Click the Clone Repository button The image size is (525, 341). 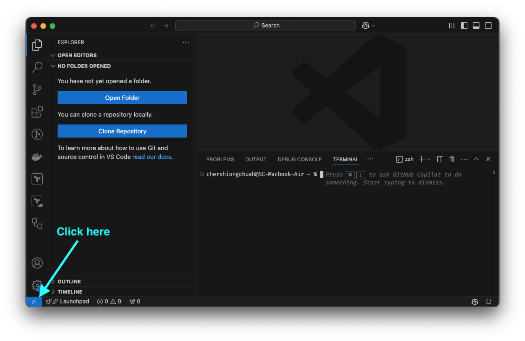[122, 131]
